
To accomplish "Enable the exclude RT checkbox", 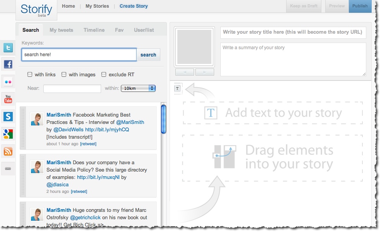I will [x=104, y=74].
